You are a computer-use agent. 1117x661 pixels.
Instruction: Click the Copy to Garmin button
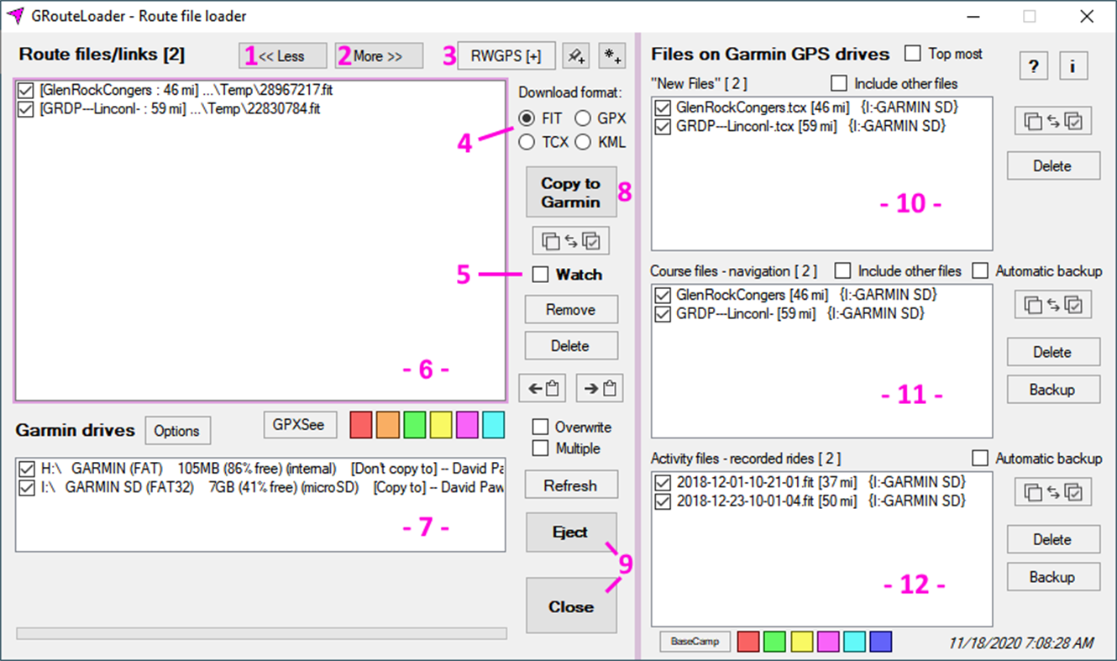point(571,191)
